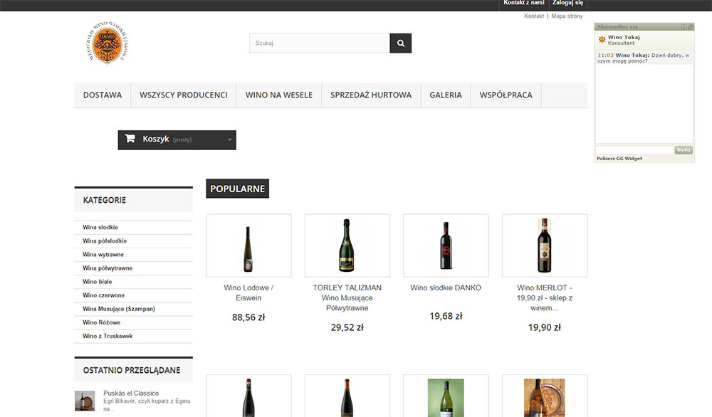Click the Szukaj search input field

(x=318, y=42)
